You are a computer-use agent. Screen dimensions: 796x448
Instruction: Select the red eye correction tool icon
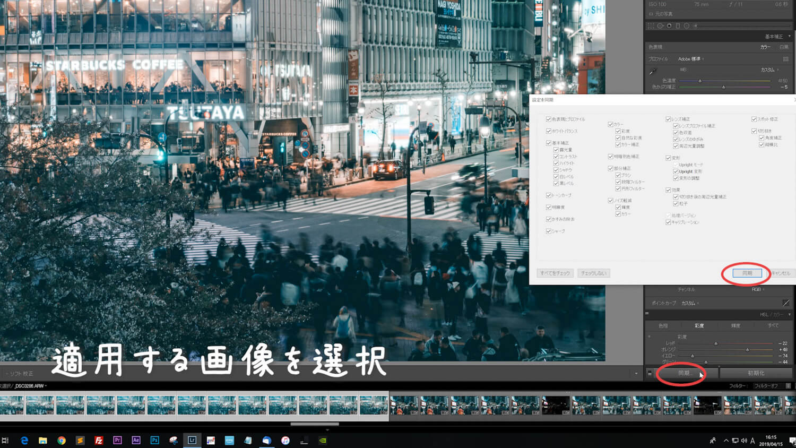pos(669,25)
